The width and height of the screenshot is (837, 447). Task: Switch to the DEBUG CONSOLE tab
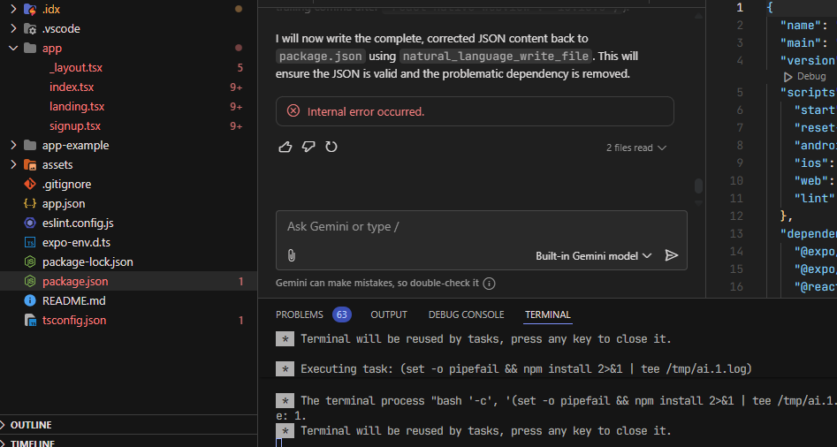[x=466, y=314]
